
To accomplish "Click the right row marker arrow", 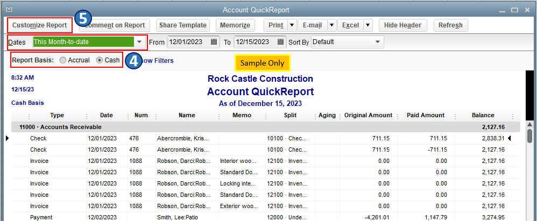I will click(x=510, y=138).
